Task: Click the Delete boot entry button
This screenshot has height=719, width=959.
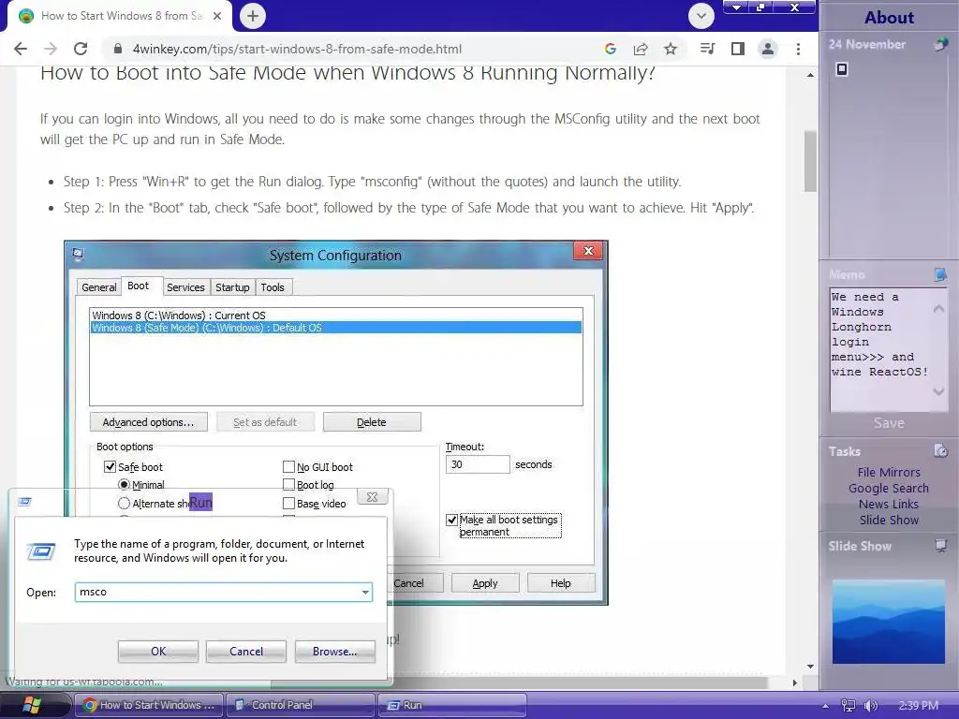Action: [x=371, y=422]
